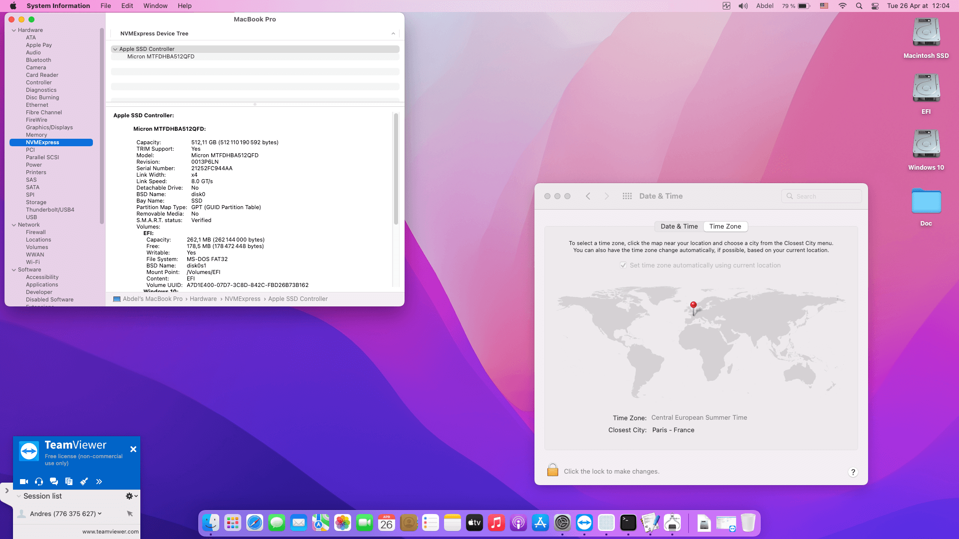Viewport: 959px width, 539px height.
Task: Show more TeamViewer tools via double-chevron icon
Action: [x=99, y=482]
